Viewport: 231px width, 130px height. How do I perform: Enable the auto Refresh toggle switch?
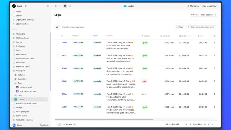(x=59, y=125)
